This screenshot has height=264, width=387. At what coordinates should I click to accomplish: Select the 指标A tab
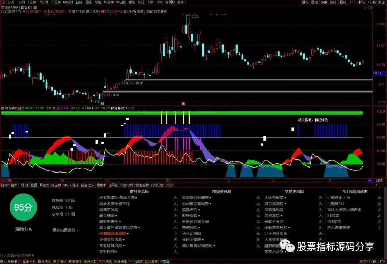coord(5,185)
